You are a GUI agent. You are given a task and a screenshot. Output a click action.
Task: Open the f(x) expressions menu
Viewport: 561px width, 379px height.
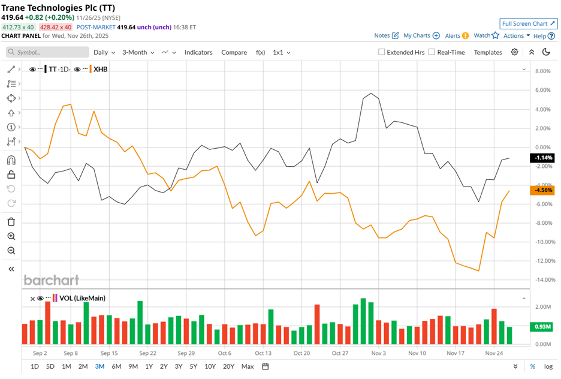point(261,52)
